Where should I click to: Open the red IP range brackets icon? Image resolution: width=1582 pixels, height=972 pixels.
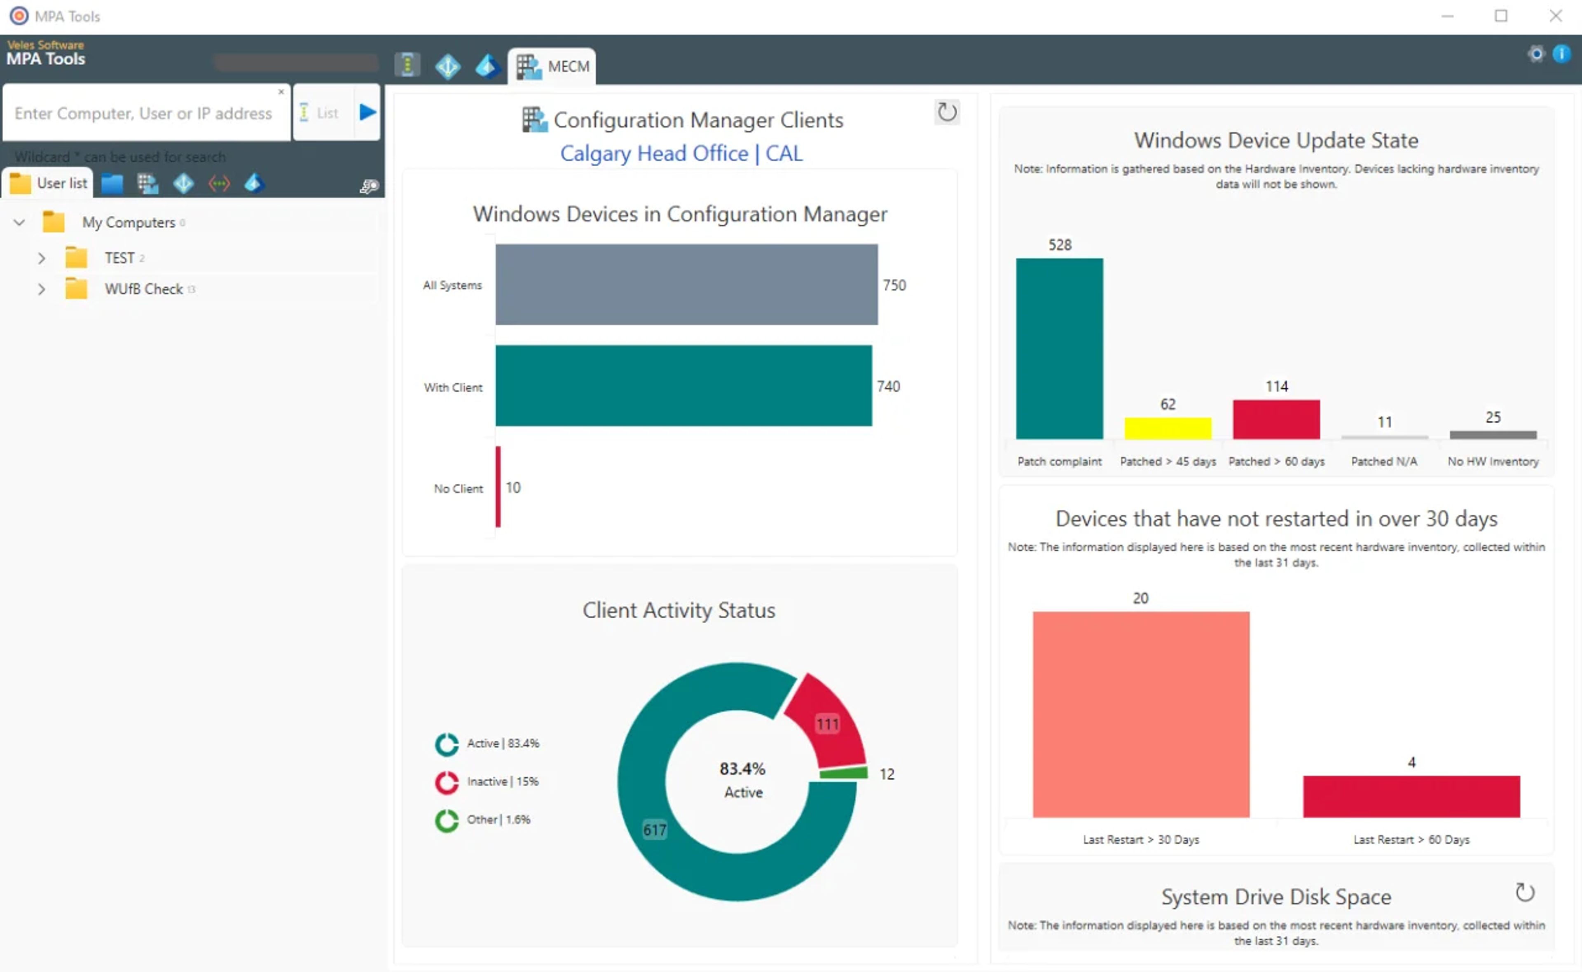220,184
